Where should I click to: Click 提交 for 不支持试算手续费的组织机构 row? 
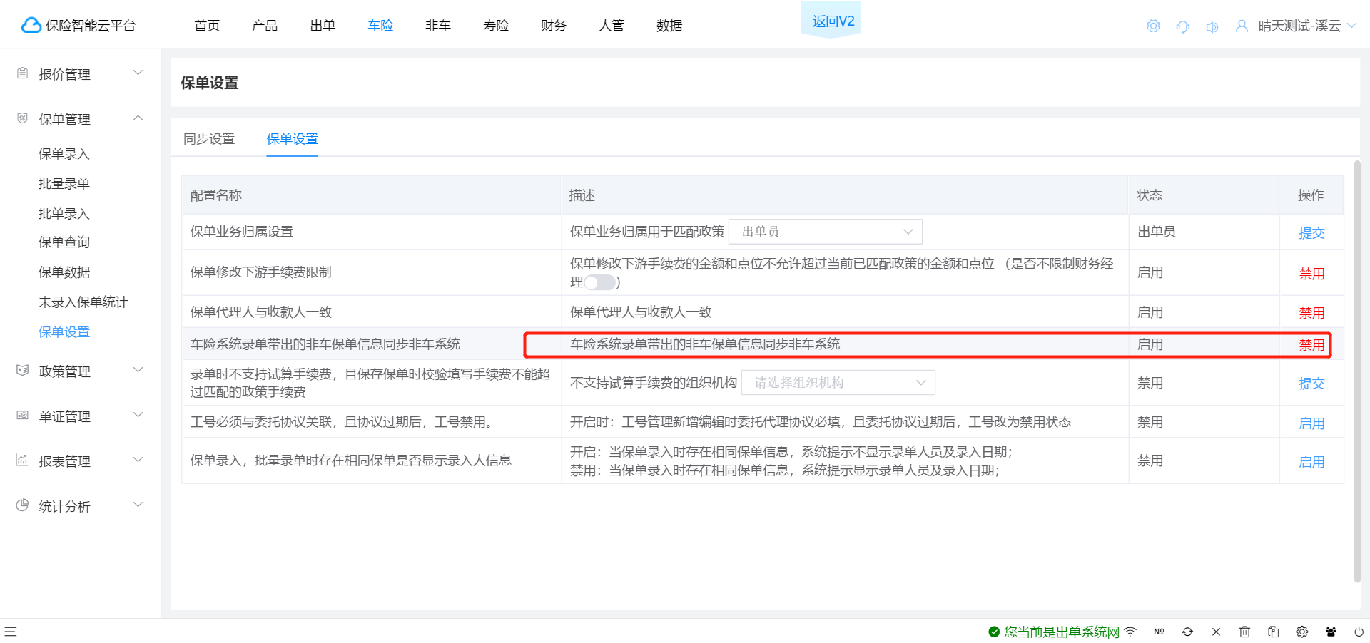pos(1311,384)
